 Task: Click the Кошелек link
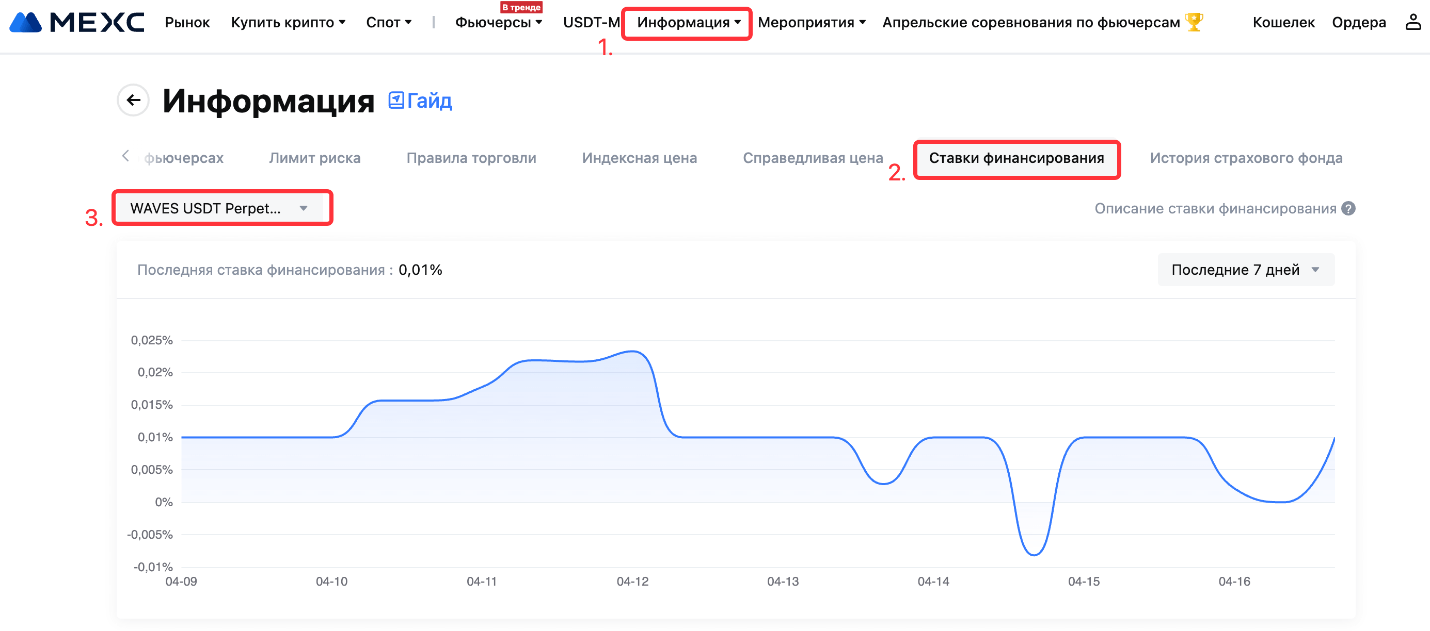[x=1283, y=23]
